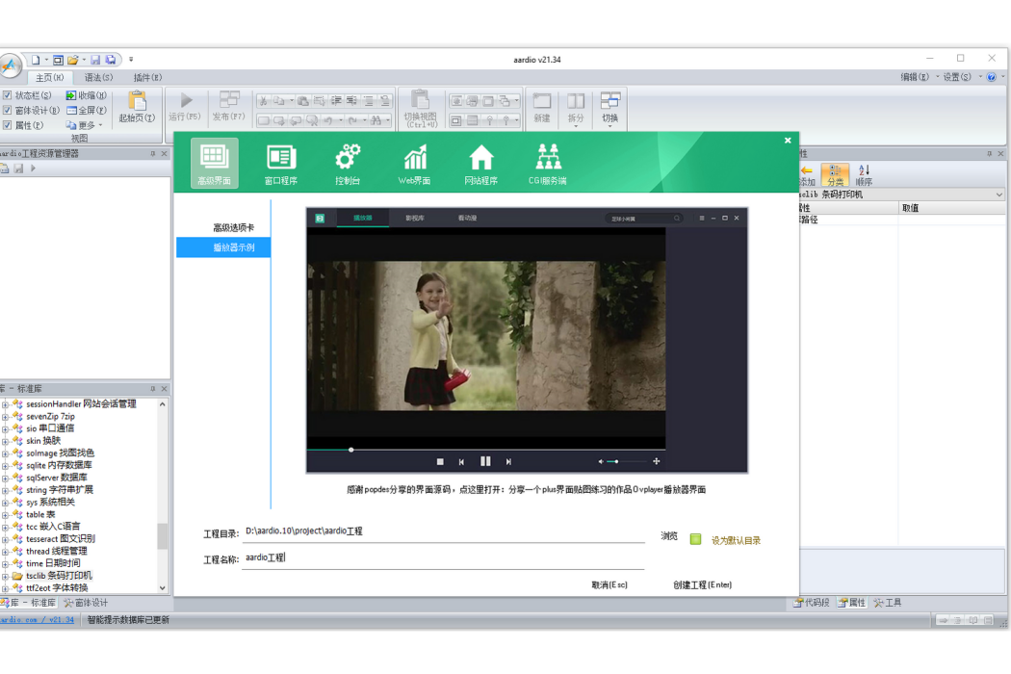Open the aardio.com / v21.34 status link
This screenshot has height=674, width=1011.
37,620
